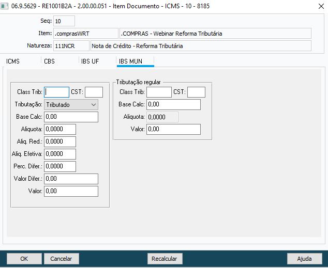Focus the left Class Trib field
The image size is (328, 268).
tap(56, 92)
